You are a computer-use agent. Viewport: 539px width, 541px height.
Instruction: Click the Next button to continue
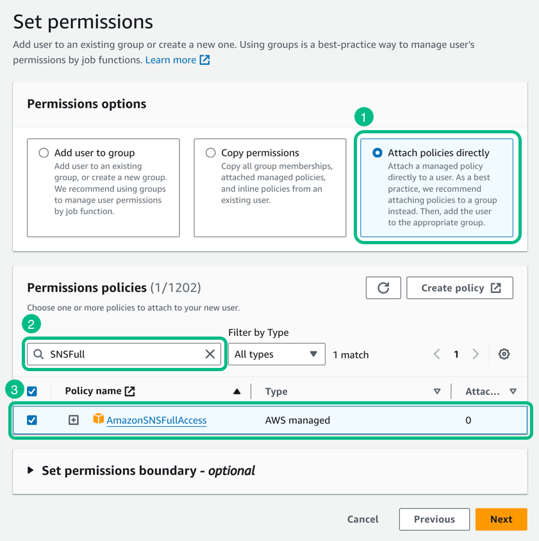pos(501,519)
